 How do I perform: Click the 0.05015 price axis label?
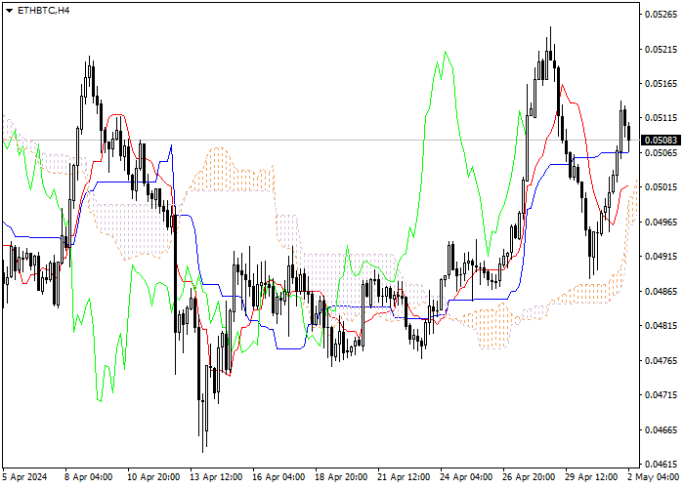pyautogui.click(x=662, y=187)
